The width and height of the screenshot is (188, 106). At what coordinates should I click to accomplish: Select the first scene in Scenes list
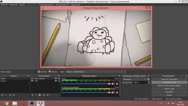click(15, 79)
